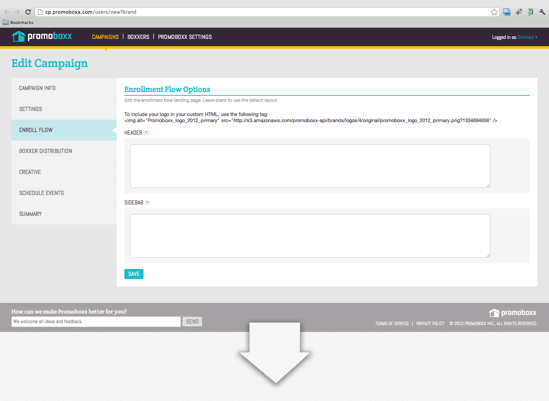Click the HEADER help question mark icon
This screenshot has height=401, width=549.
146,133
